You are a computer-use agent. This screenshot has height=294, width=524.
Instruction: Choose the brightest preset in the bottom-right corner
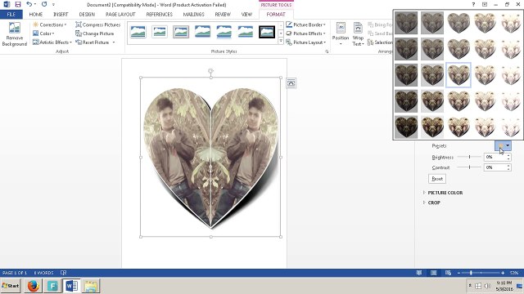[x=511, y=127]
